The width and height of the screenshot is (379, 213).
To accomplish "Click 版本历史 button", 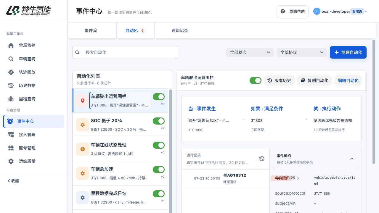I will click(279, 80).
